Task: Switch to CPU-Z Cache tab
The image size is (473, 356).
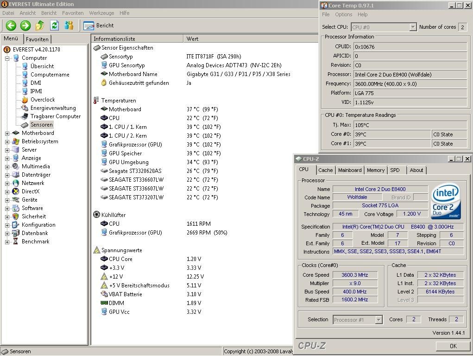Action: (326, 170)
